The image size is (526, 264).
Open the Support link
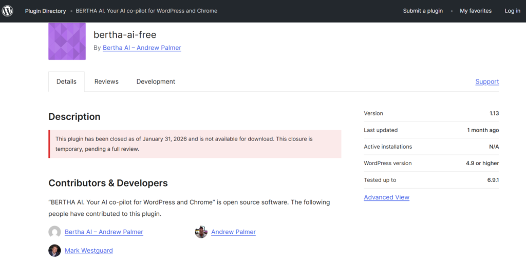[487, 82]
